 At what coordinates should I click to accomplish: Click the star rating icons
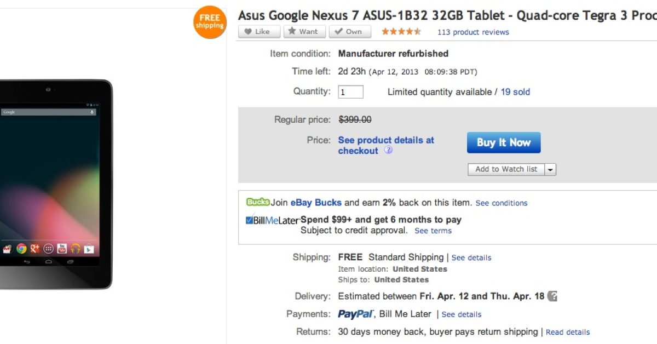(x=401, y=32)
